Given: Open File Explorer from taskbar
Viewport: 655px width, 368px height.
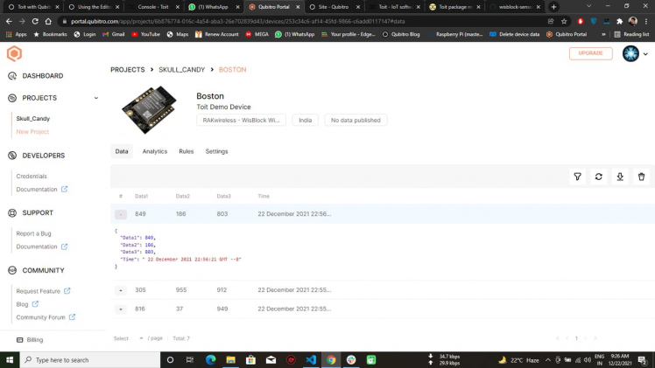Looking at the screenshot, I should pyautogui.click(x=230, y=359).
